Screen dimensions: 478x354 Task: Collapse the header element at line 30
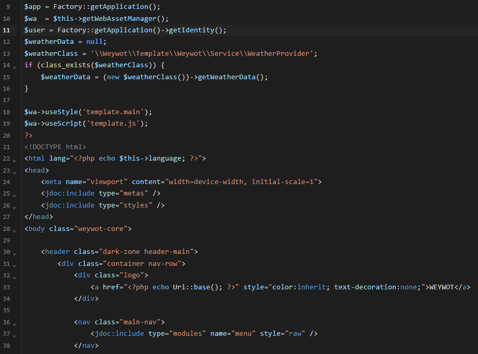pos(14,252)
